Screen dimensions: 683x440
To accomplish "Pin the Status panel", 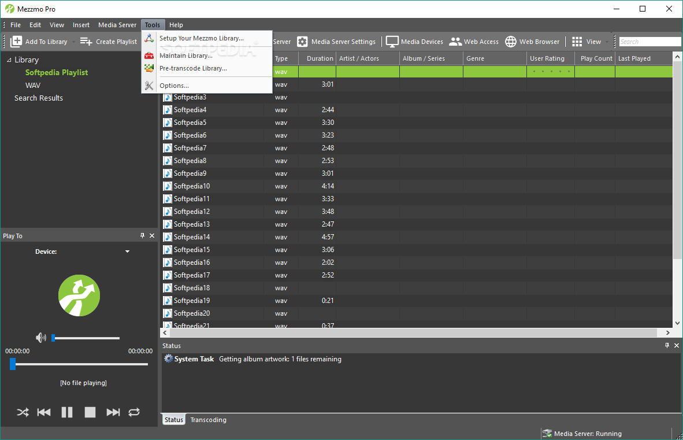I will [667, 345].
